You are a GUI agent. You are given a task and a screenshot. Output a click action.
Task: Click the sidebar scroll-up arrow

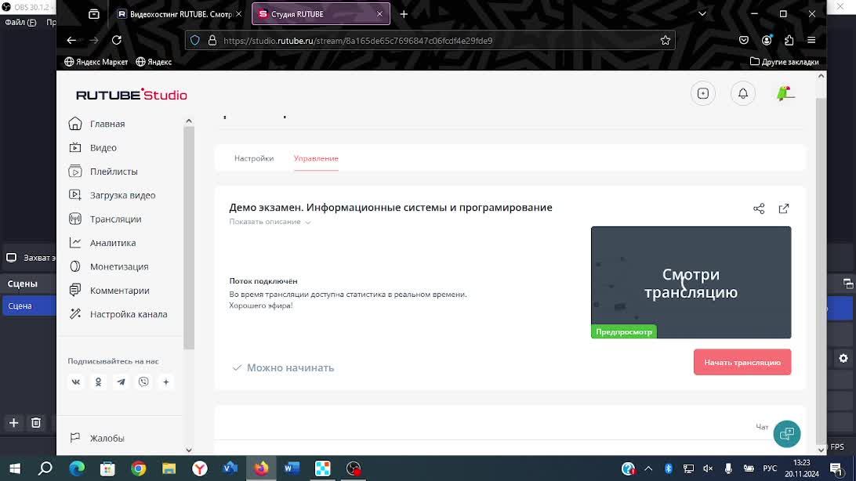(x=189, y=121)
